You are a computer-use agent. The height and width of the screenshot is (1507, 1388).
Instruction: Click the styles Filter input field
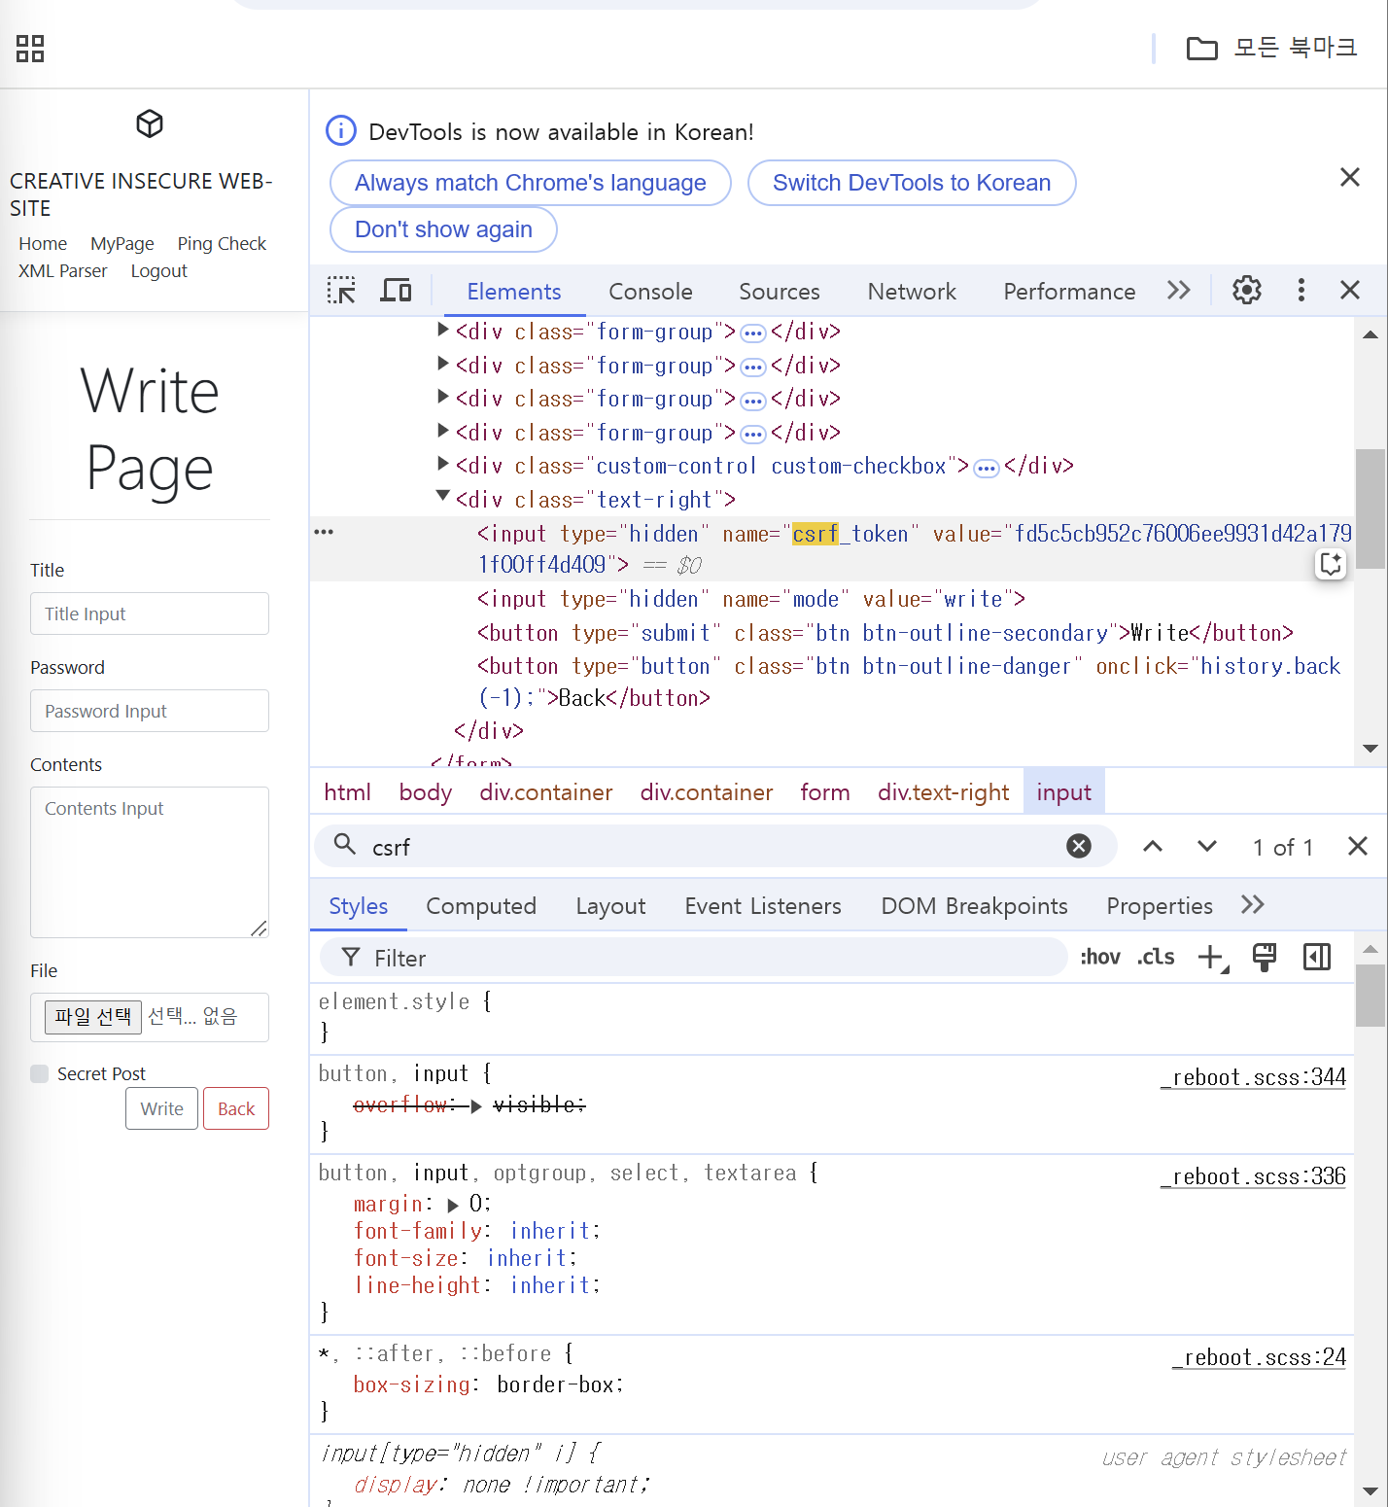(693, 958)
